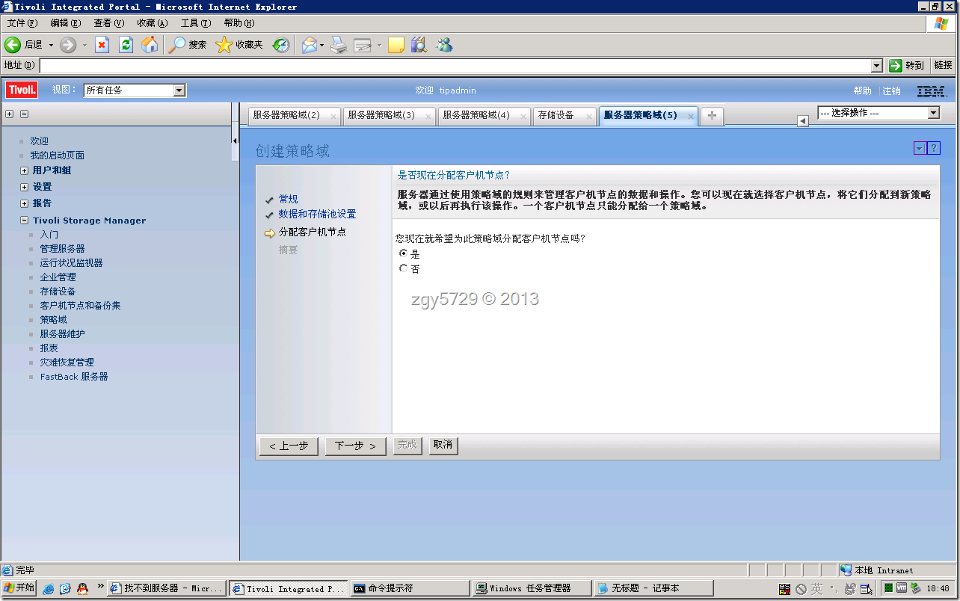Click the 注销 logout link
The image size is (960, 601).
point(891,90)
